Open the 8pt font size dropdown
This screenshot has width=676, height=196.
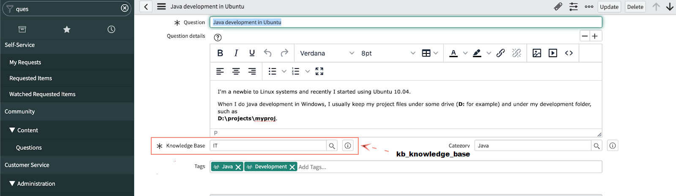pyautogui.click(x=388, y=53)
